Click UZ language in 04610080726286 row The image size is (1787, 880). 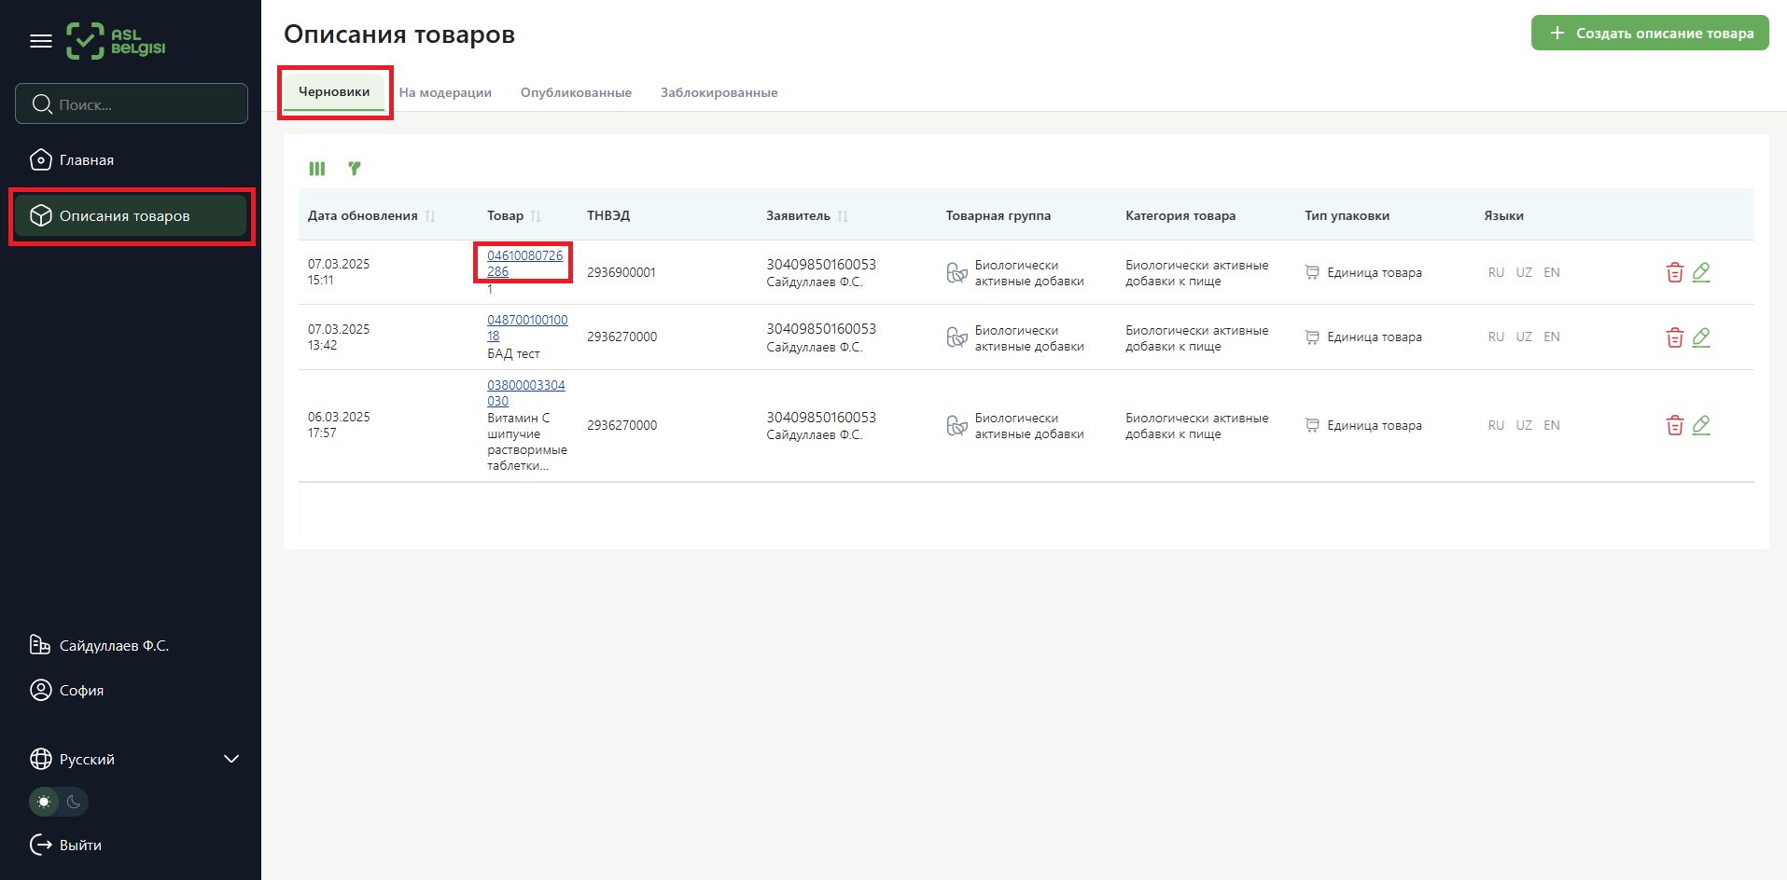click(1524, 272)
